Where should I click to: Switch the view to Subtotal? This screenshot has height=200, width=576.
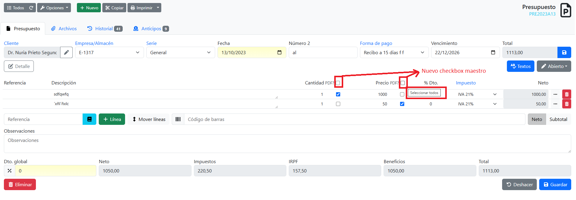coord(558,119)
